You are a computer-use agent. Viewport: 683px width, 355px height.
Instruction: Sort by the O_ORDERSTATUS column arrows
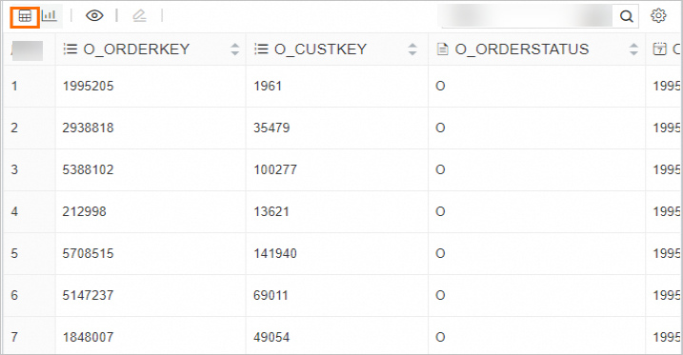(x=633, y=49)
